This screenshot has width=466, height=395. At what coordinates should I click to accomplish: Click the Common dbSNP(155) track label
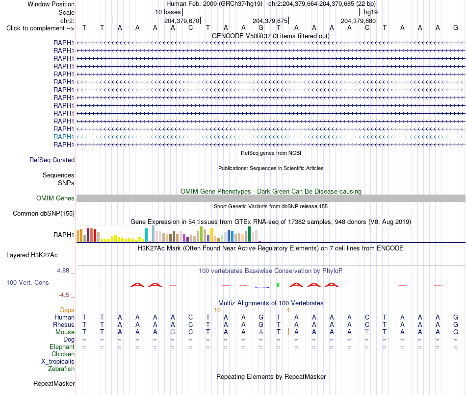pyautogui.click(x=43, y=213)
